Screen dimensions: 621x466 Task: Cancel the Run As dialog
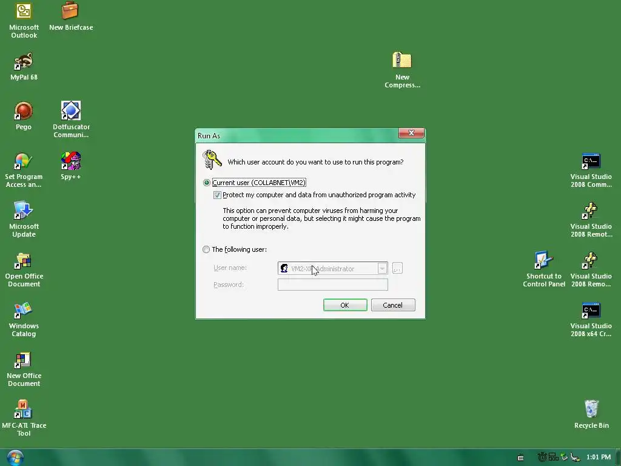[x=393, y=305]
